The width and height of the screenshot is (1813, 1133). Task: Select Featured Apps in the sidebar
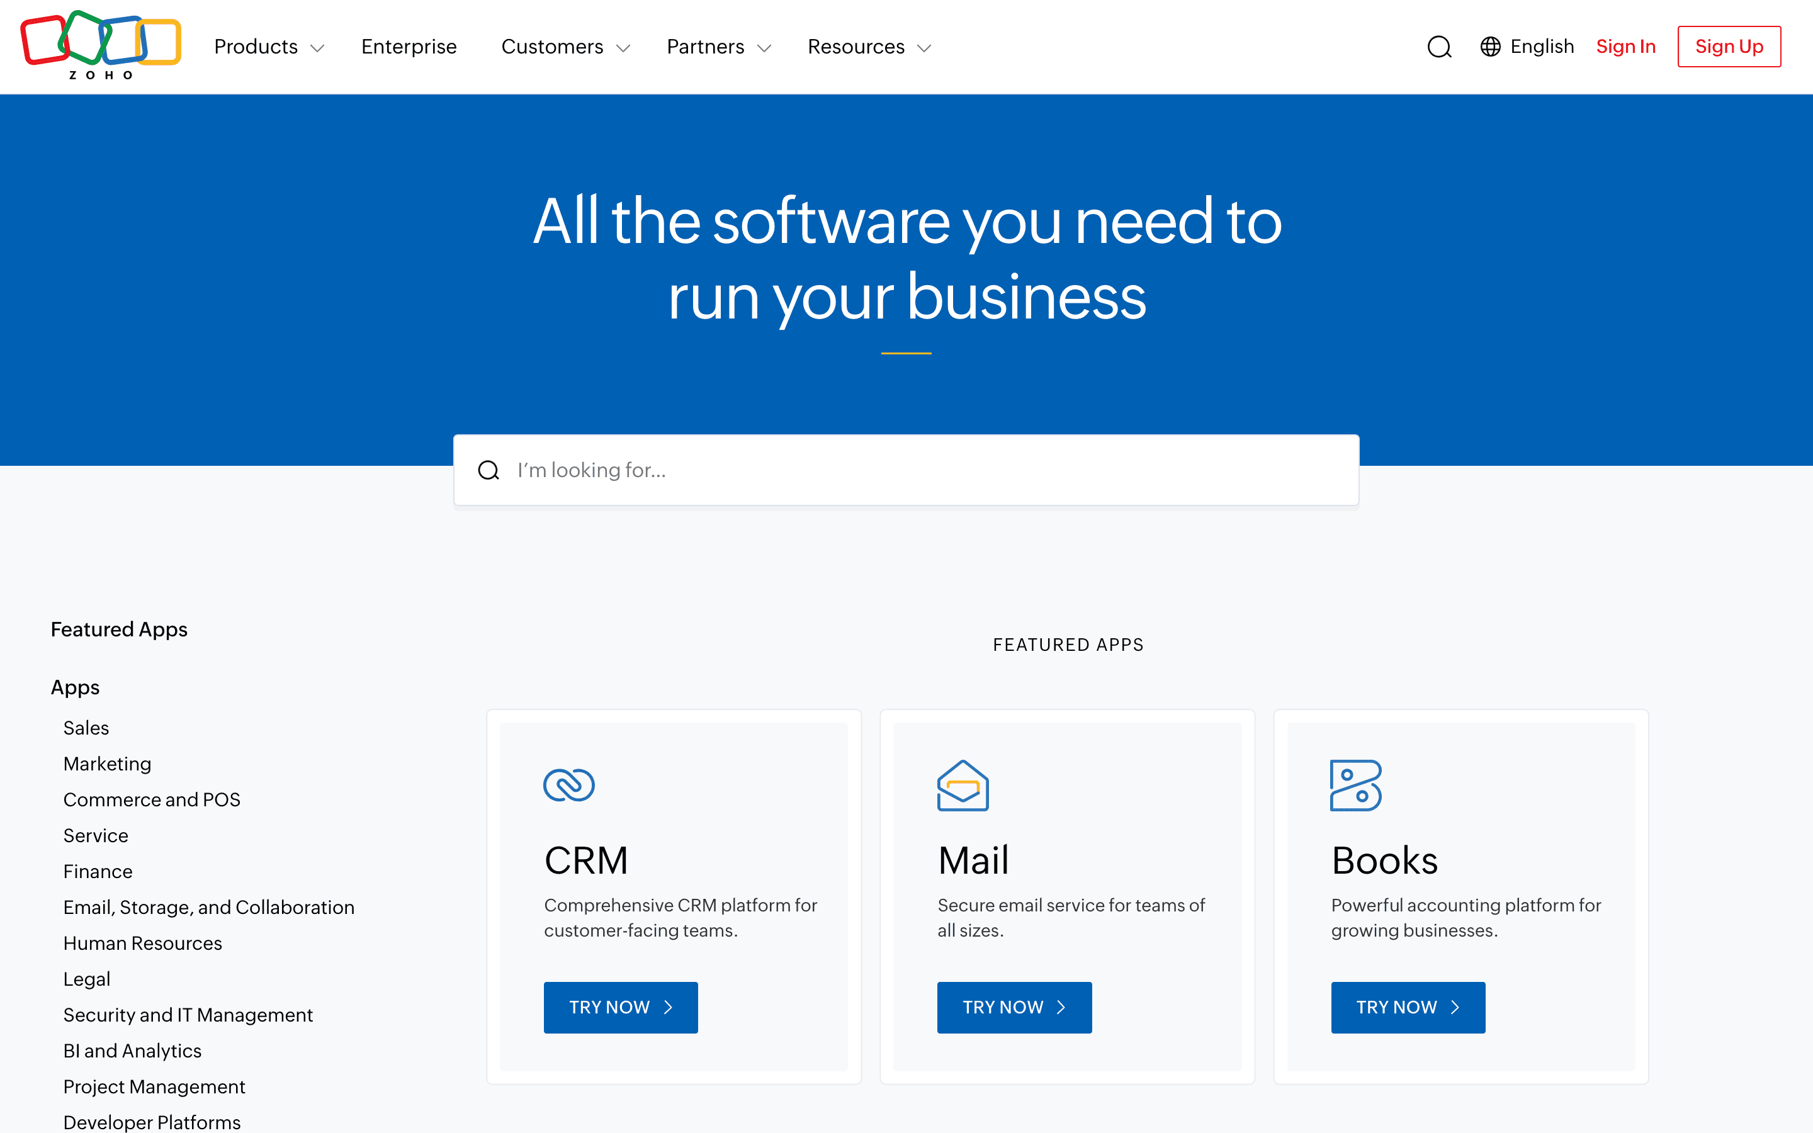tap(119, 629)
